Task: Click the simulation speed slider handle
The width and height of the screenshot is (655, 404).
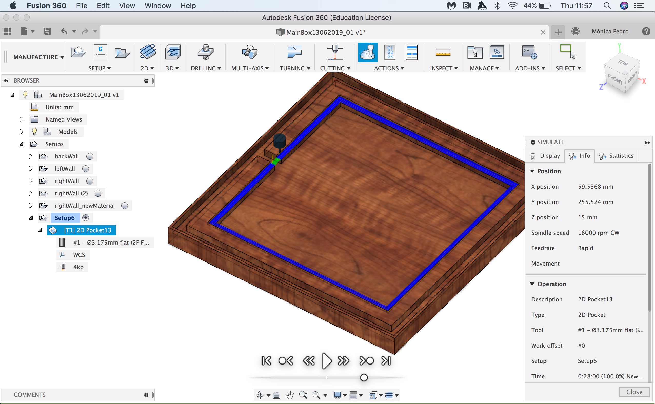Action: pos(364,378)
